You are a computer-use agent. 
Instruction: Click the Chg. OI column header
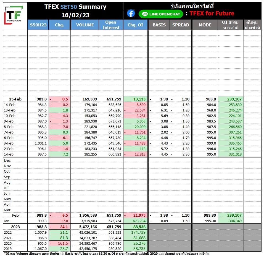click(x=135, y=25)
